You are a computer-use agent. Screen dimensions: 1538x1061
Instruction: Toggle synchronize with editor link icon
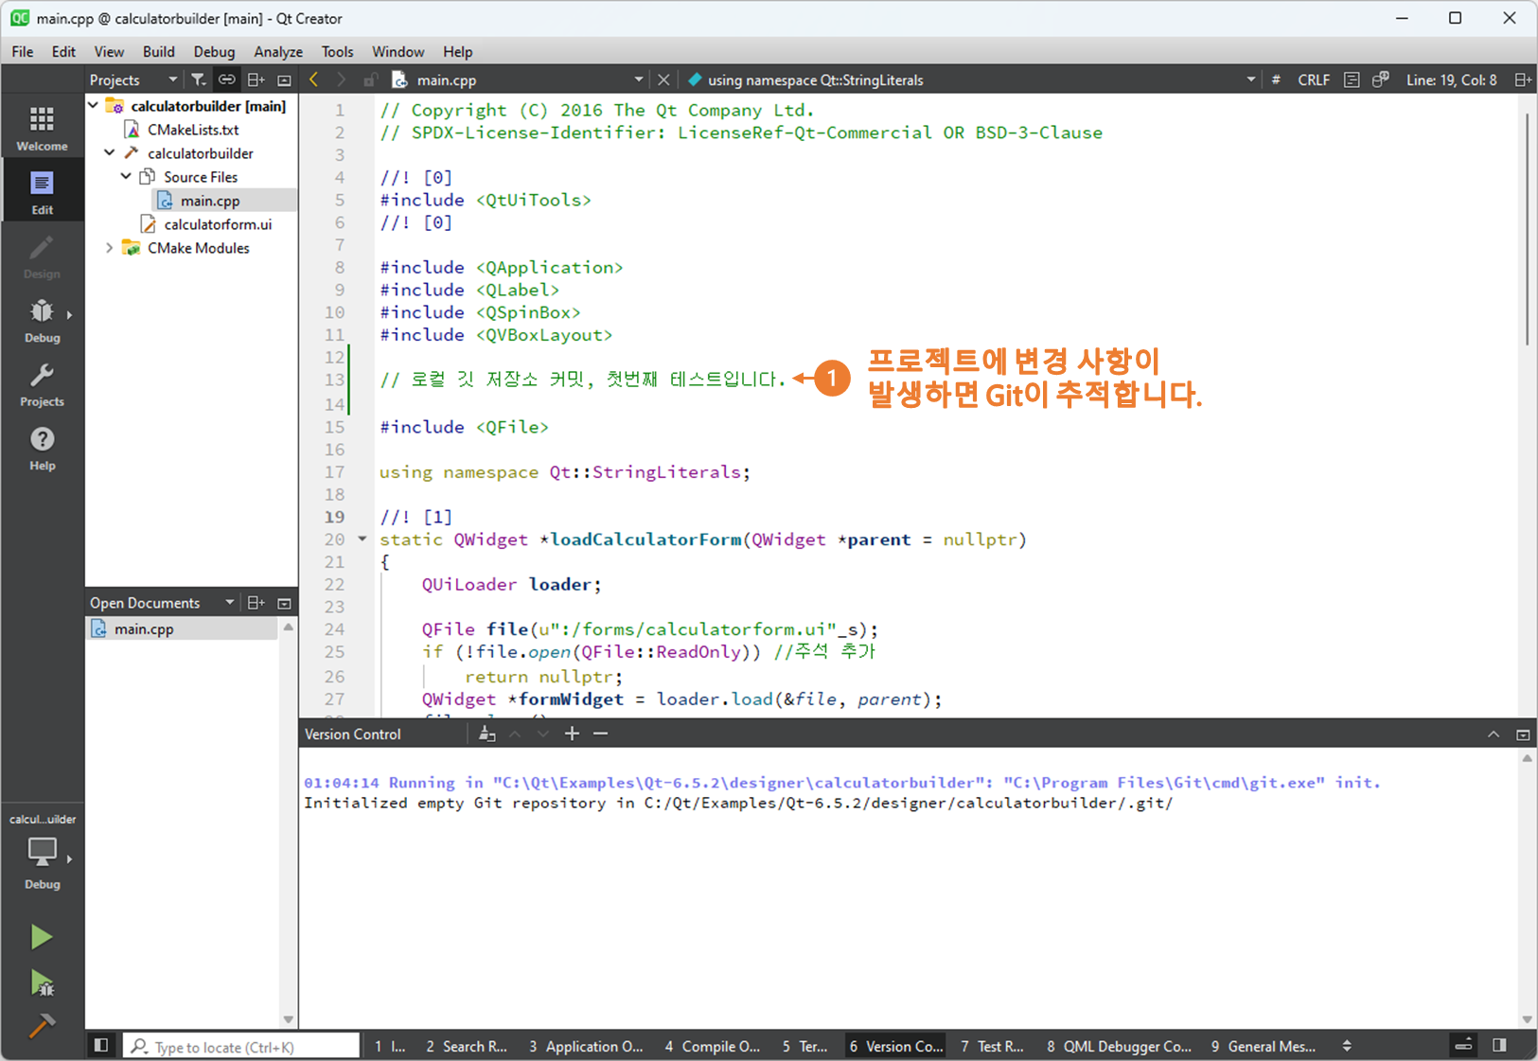pos(226,80)
